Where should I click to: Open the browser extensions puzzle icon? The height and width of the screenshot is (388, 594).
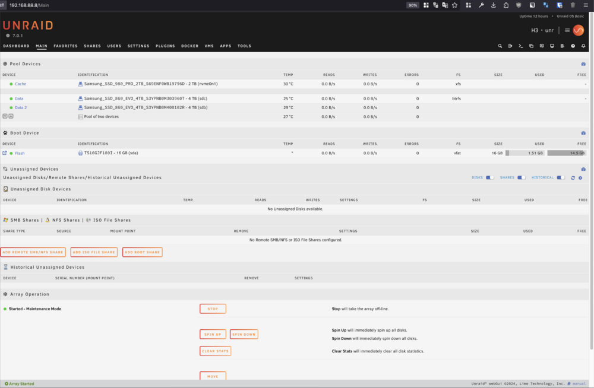[x=506, y=5]
